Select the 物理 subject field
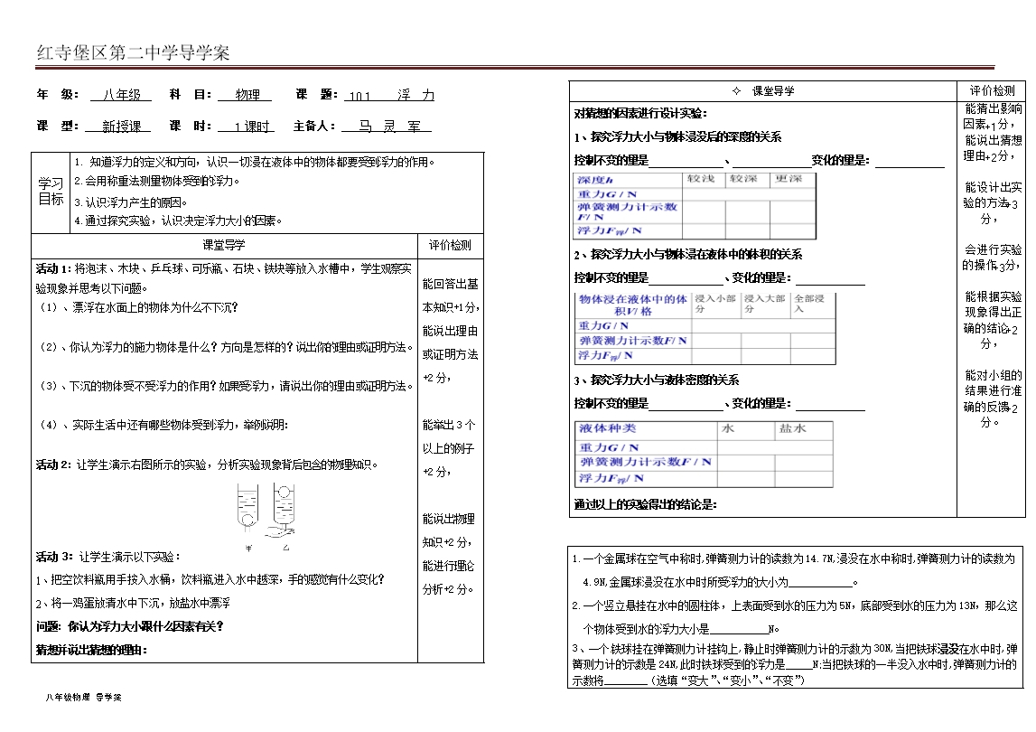1036x732 pixels. pos(247,95)
